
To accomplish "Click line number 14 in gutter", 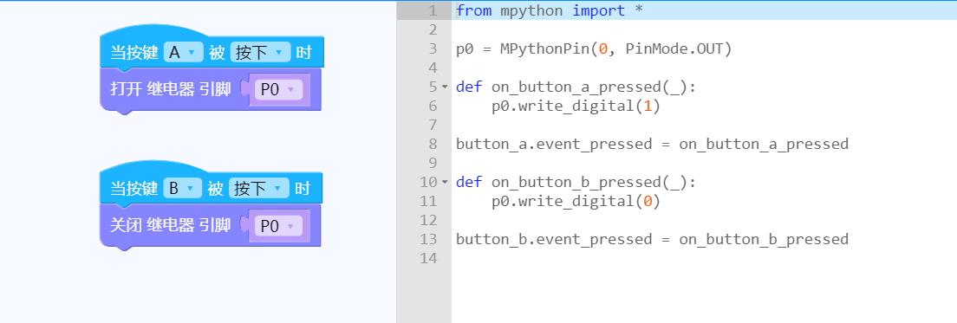I will click(x=428, y=258).
